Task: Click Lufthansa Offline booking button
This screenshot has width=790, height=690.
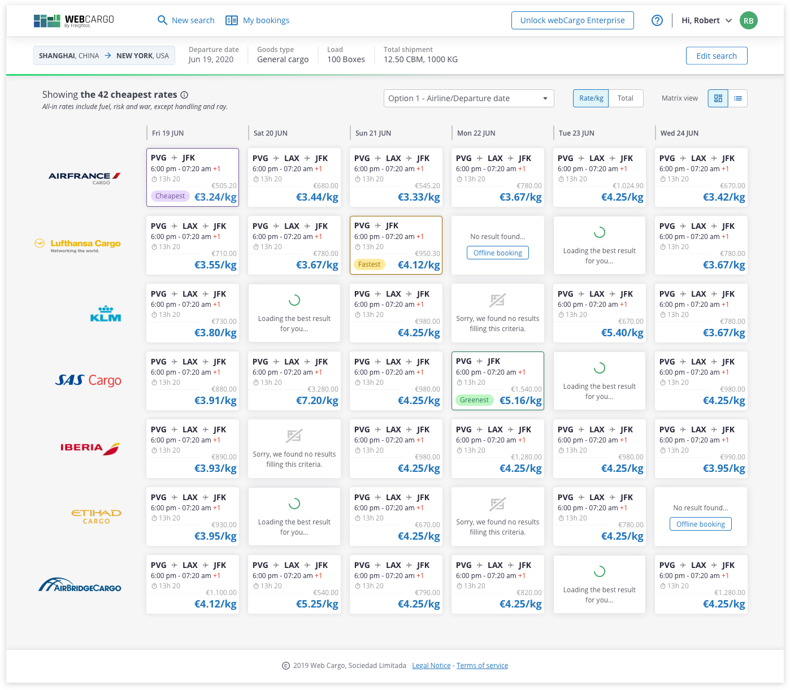Action: tap(497, 253)
